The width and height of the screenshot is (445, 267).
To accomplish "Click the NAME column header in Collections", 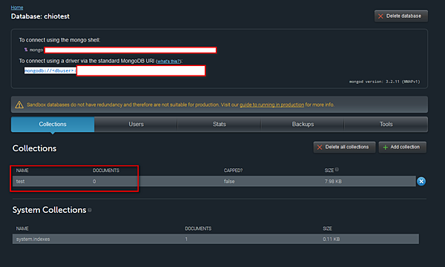I will 22,171.
